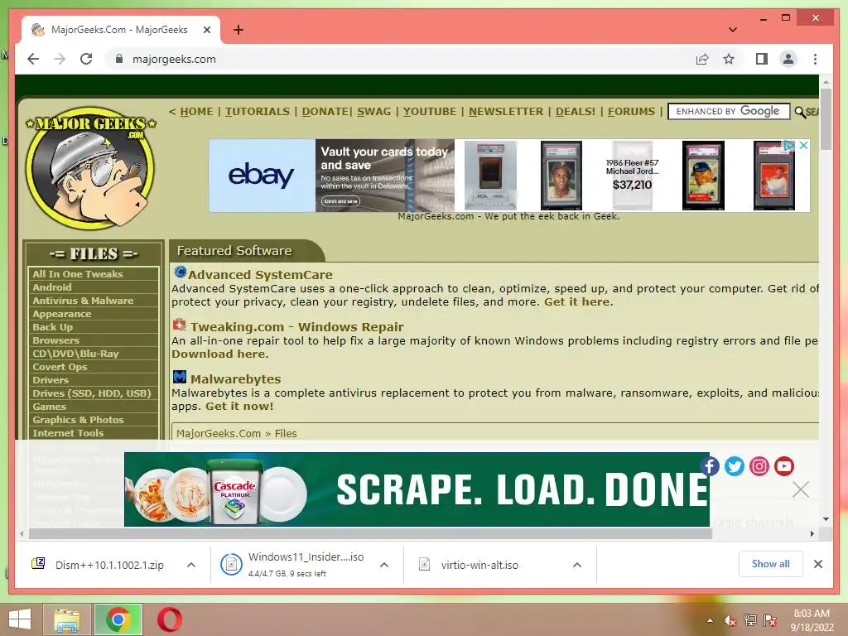848x636 pixels.
Task: Open SWAG in site navigation
Action: 373,112
